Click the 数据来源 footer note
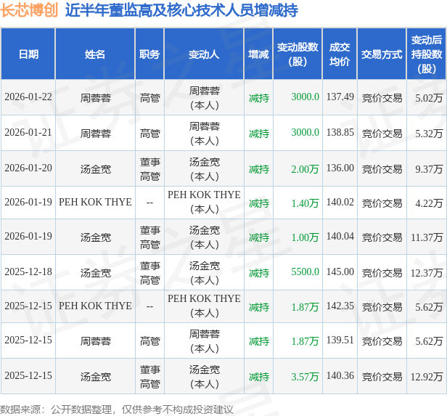 (117, 409)
